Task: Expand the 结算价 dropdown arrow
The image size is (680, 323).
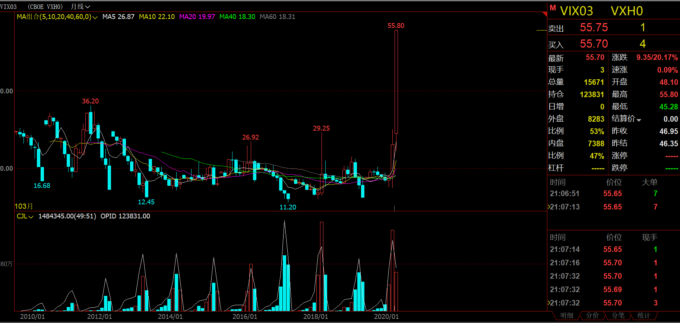Action: coord(639,120)
